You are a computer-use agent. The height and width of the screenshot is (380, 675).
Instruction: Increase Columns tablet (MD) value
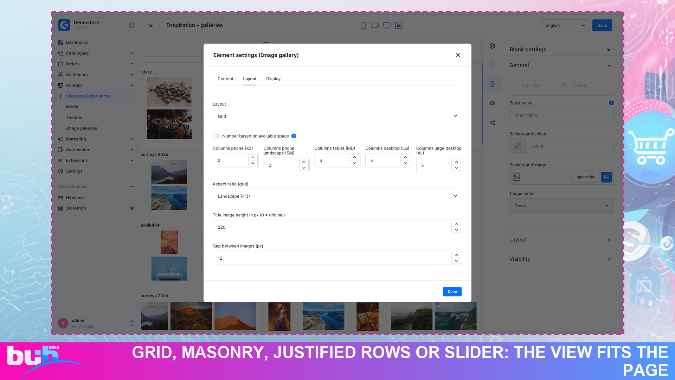pyautogui.click(x=354, y=157)
